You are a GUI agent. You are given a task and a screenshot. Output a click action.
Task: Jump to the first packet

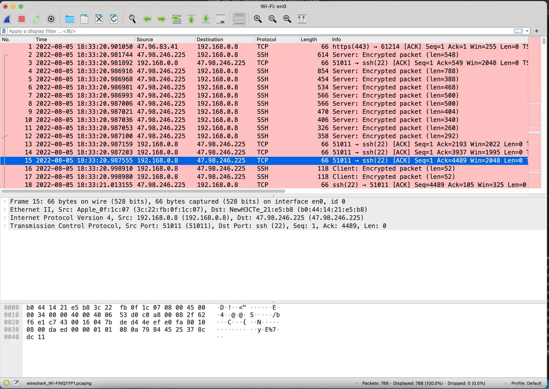click(191, 19)
